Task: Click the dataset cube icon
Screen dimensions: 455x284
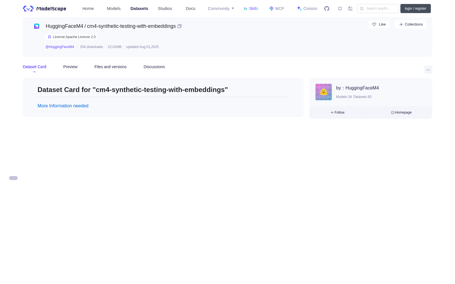Action: click(x=37, y=26)
